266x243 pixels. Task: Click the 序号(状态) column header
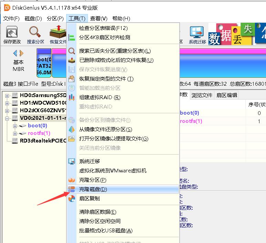257,105
